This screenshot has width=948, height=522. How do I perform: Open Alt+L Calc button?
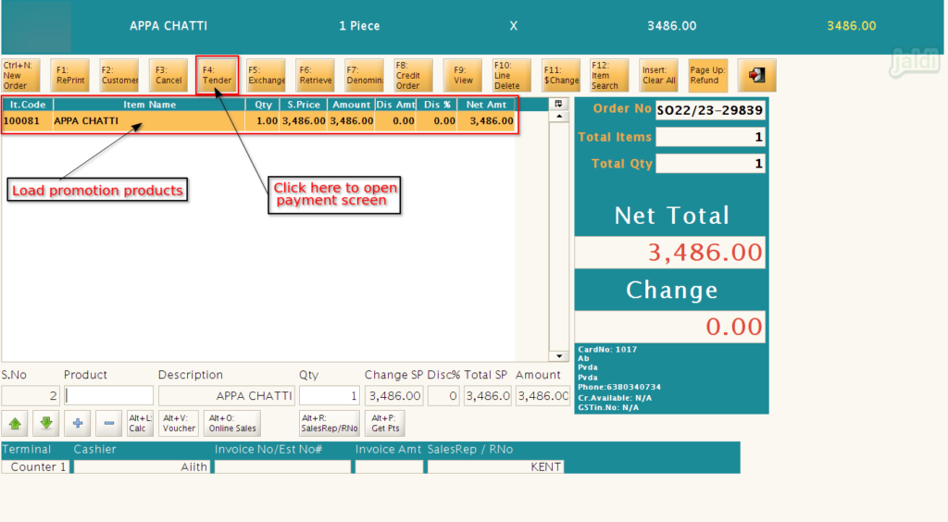141,423
